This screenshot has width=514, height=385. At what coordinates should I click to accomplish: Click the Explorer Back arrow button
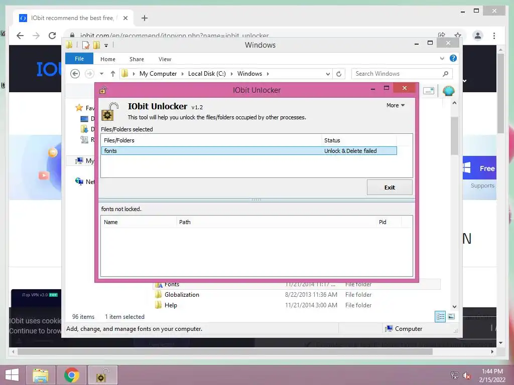(x=75, y=74)
